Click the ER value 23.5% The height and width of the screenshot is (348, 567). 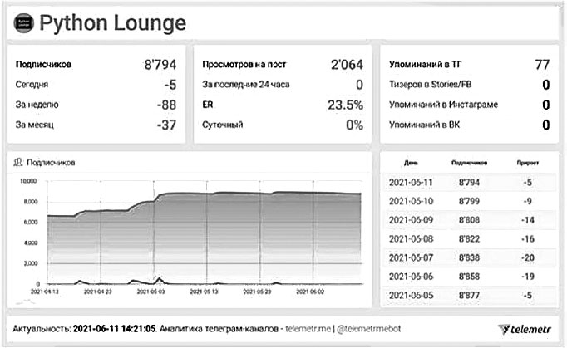pyautogui.click(x=344, y=105)
